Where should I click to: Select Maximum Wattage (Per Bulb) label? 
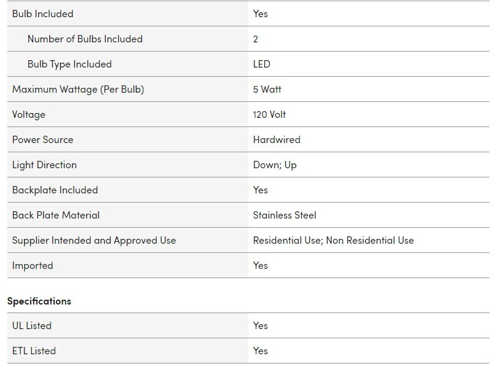tap(78, 89)
